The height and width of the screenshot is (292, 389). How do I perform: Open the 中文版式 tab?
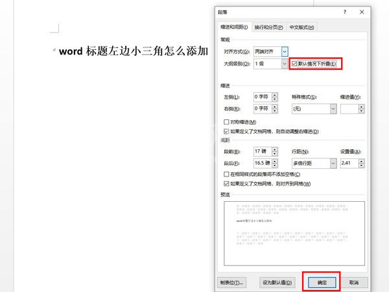coord(301,27)
